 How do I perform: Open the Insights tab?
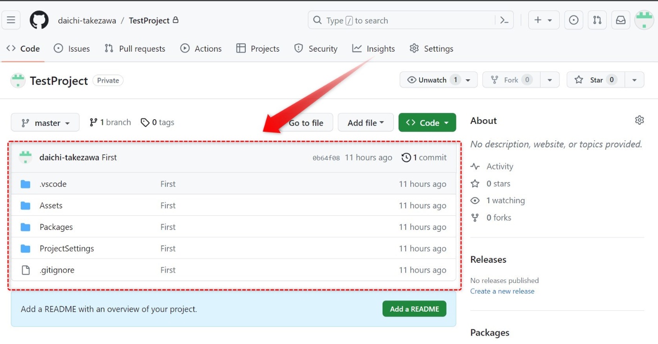[374, 48]
